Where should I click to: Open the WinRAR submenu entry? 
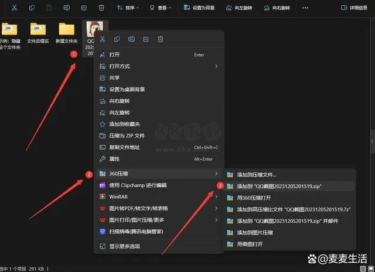click(x=159, y=197)
